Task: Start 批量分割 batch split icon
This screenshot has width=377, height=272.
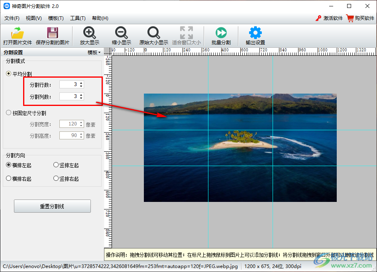Action: tap(221, 33)
